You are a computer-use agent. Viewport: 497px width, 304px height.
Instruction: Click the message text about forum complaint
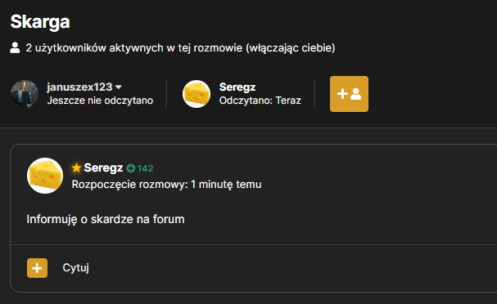(x=106, y=219)
